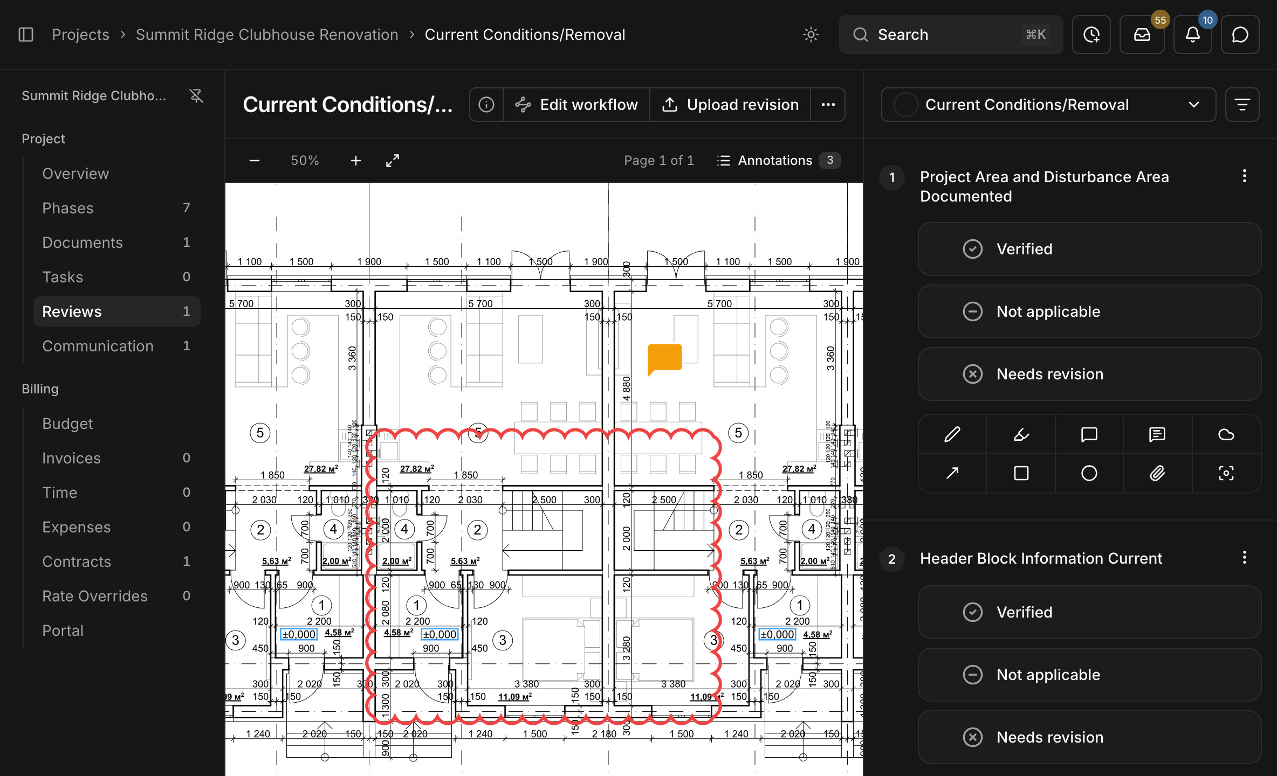Screen dimensions: 1277x776
Task: Show info for Current Conditions document
Action: point(486,105)
